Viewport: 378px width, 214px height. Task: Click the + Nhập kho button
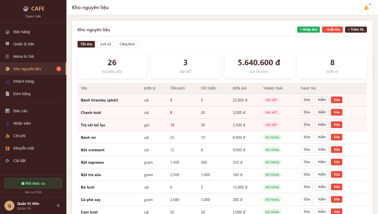(309, 30)
